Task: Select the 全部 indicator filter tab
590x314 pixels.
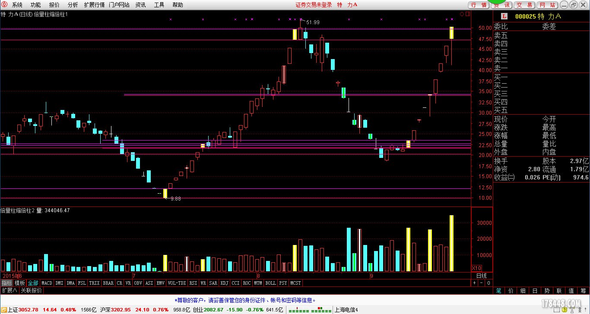Action: pos(33,283)
